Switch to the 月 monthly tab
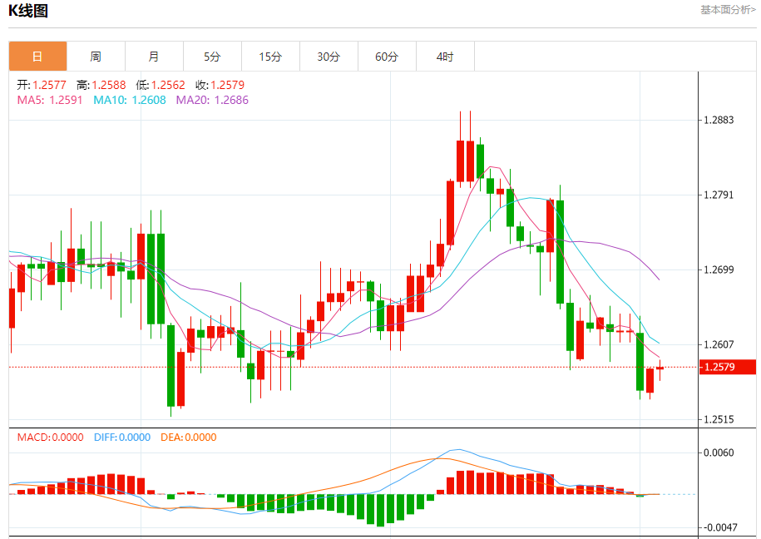The image size is (761, 539). (155, 57)
